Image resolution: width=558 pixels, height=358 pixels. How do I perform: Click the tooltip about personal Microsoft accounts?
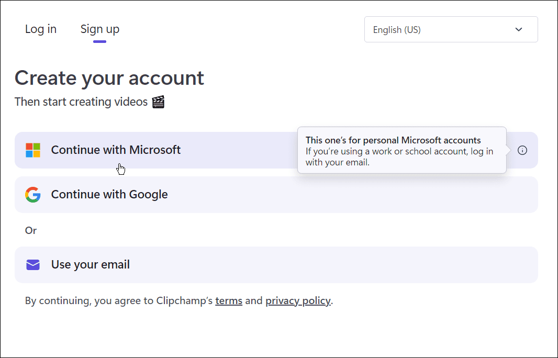click(401, 150)
